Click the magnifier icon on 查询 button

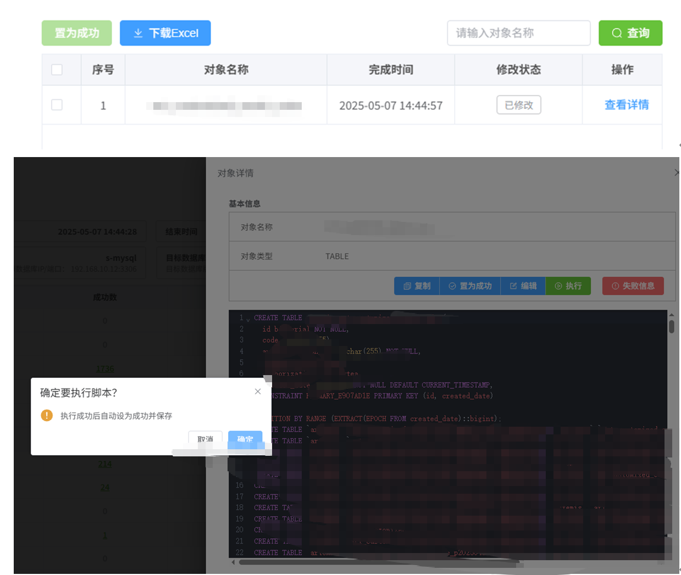(x=617, y=34)
